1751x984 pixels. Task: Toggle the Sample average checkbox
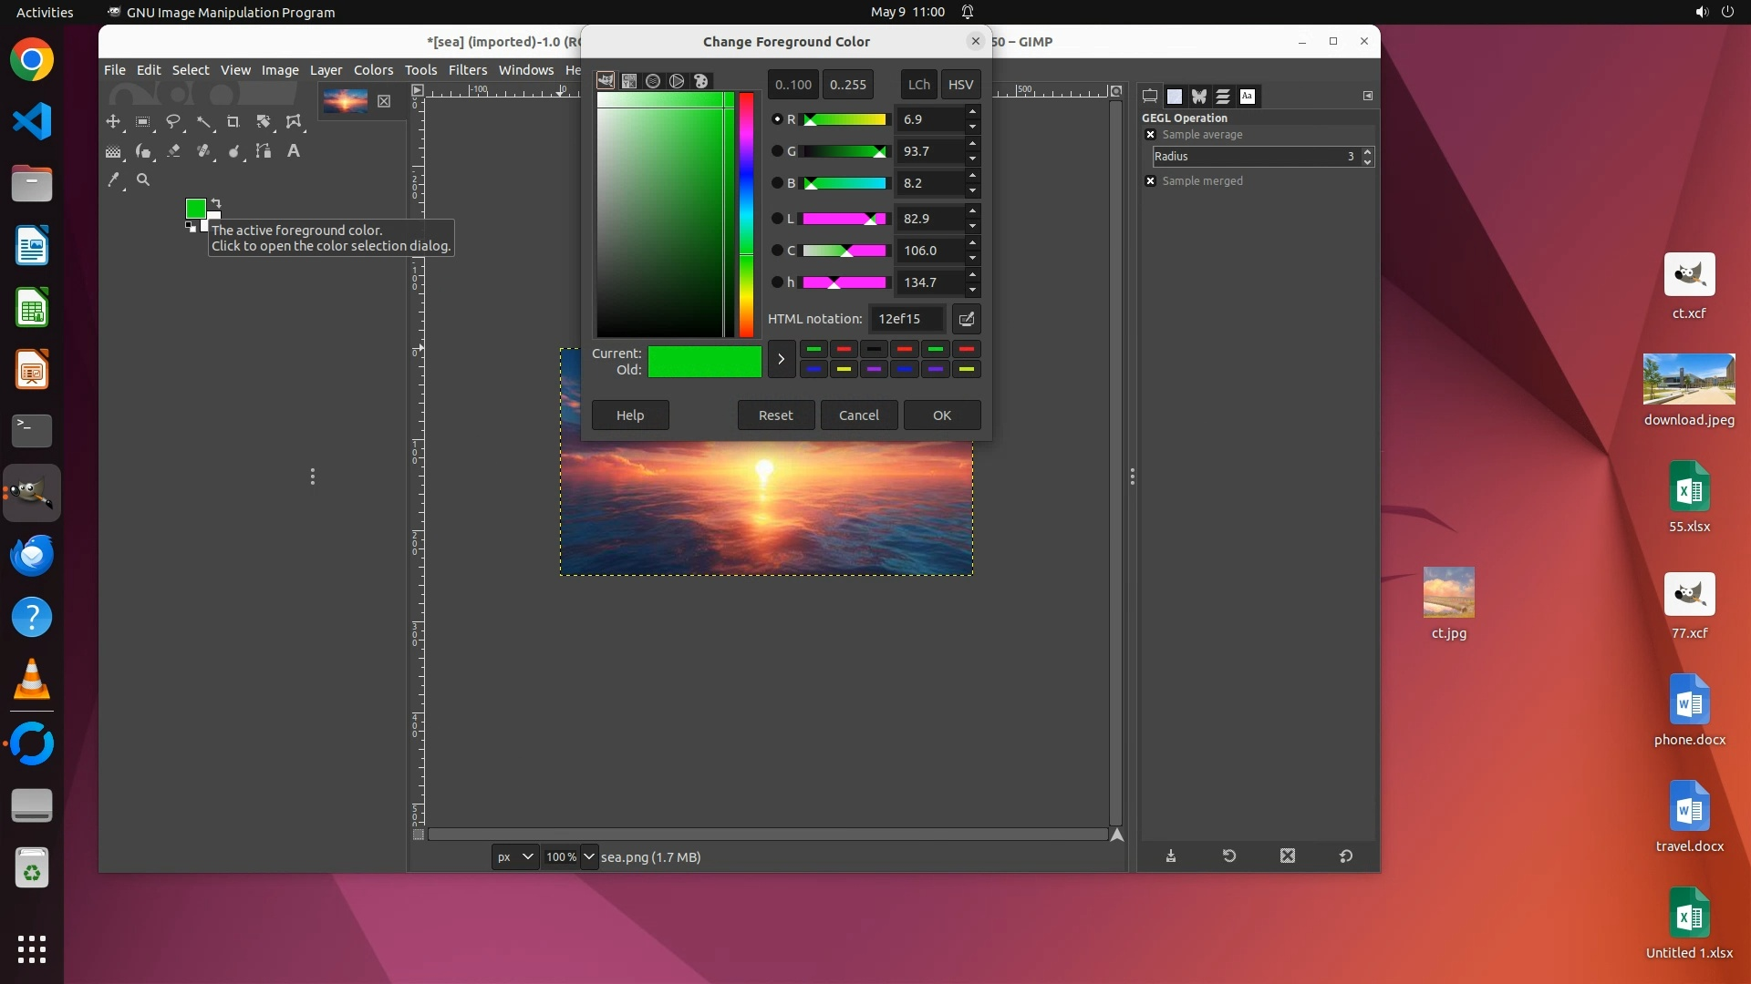coord(1150,135)
